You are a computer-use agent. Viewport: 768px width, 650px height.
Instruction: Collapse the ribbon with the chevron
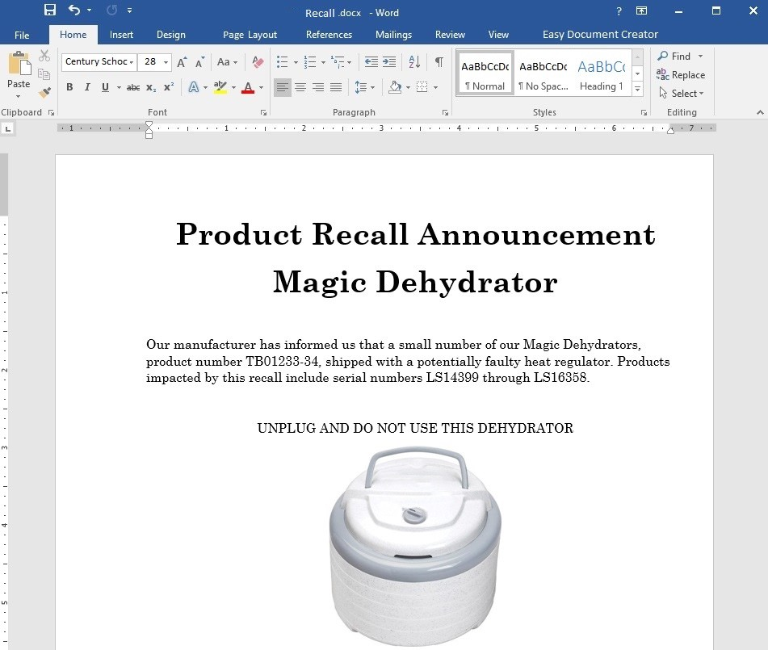pyautogui.click(x=760, y=112)
